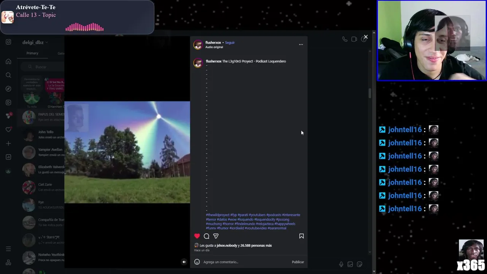
Task: Click the 'Atrévete-Te-Te' now playing title
Action: coord(36,7)
